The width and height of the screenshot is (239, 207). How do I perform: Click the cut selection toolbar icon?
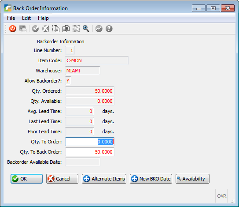56,29
